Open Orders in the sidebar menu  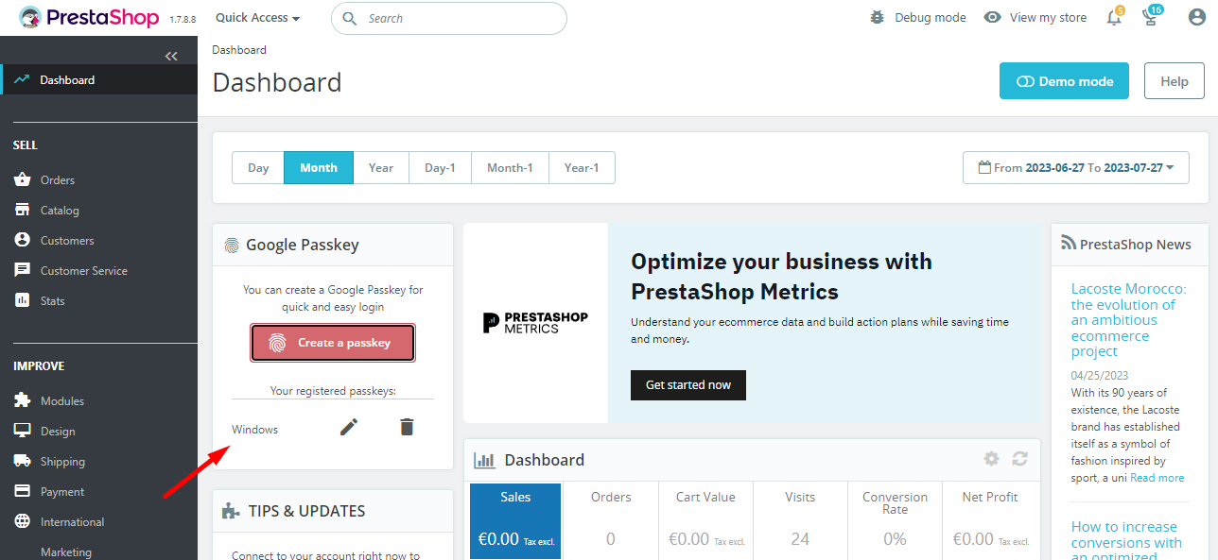click(58, 179)
